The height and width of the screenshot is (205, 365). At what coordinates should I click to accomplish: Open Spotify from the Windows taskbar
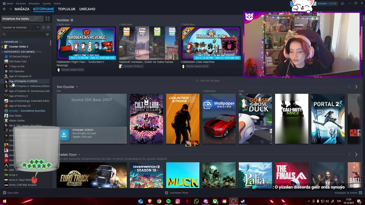coord(168,201)
